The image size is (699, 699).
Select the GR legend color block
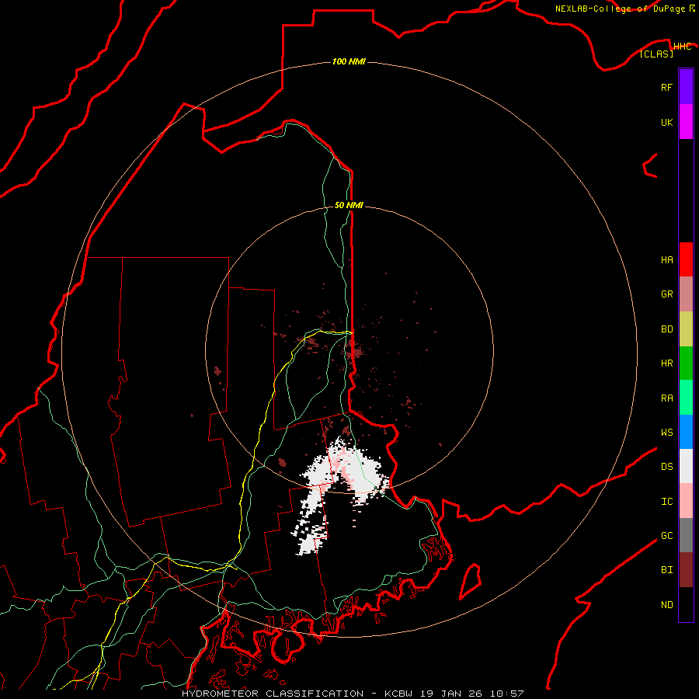point(686,294)
